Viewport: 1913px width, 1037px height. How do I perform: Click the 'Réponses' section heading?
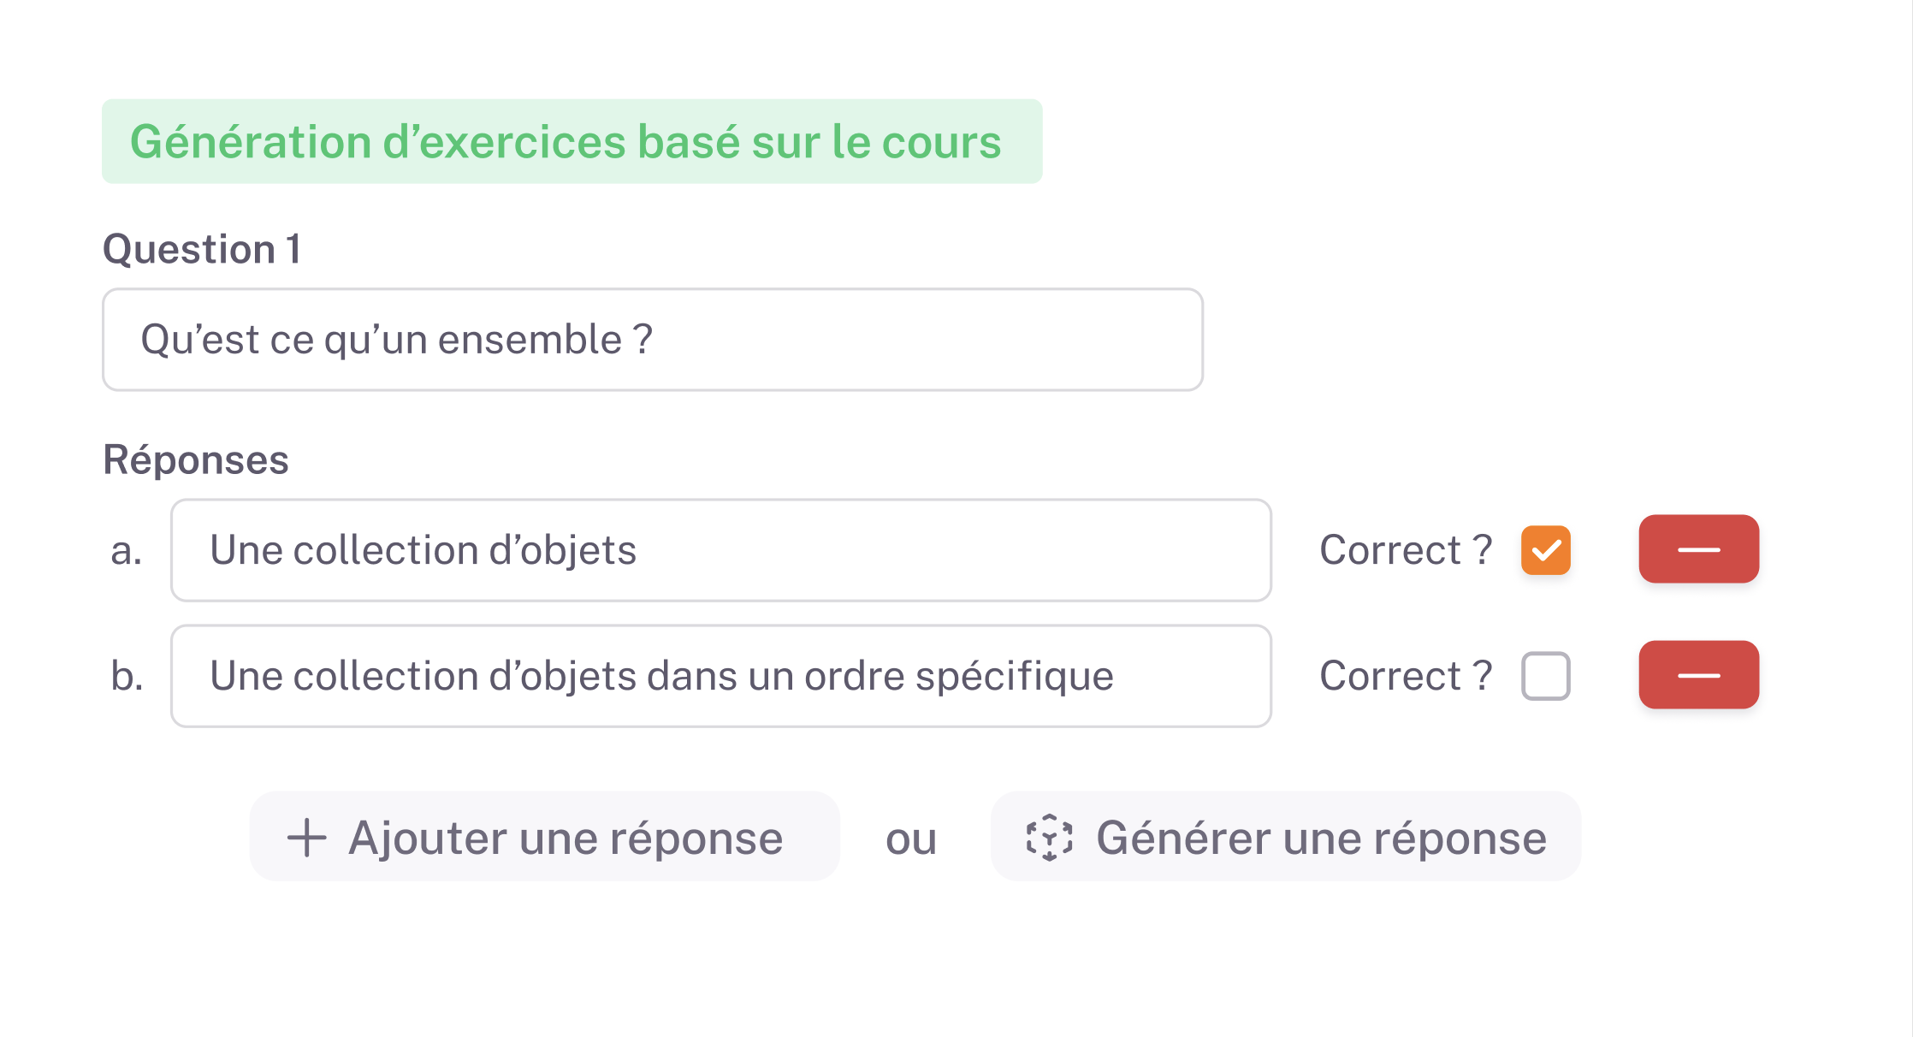[x=196, y=459]
